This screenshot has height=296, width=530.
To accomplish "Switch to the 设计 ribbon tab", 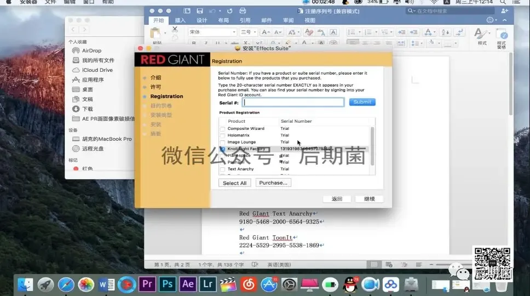I will click(x=202, y=20).
